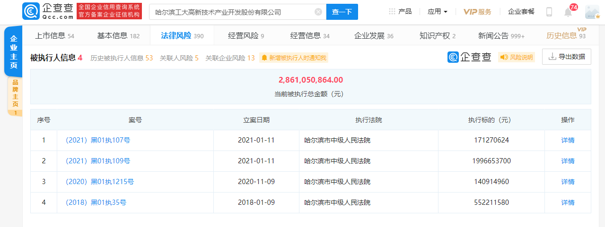The image size is (605, 227).
Task: Switch to the 知识产权 tab
Action: click(437, 36)
